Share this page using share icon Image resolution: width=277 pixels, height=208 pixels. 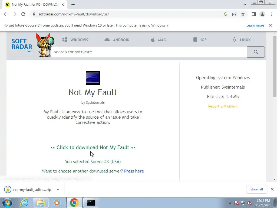point(234,14)
